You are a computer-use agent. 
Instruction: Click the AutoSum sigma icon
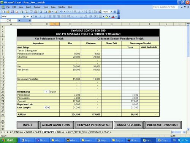click(x=79, y=12)
